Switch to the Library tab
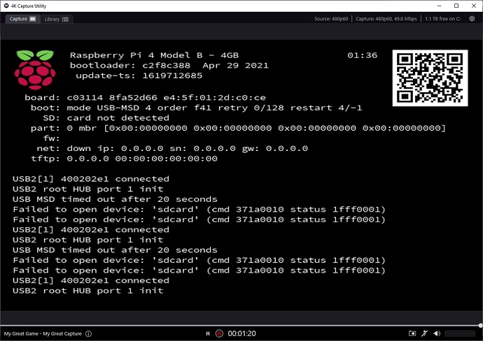 (57, 19)
